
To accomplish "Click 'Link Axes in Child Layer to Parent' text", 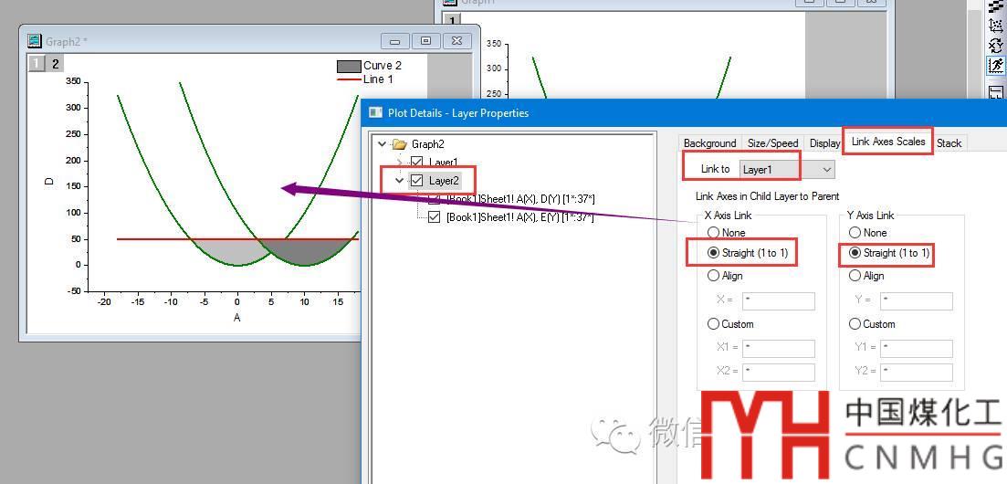I will (767, 196).
